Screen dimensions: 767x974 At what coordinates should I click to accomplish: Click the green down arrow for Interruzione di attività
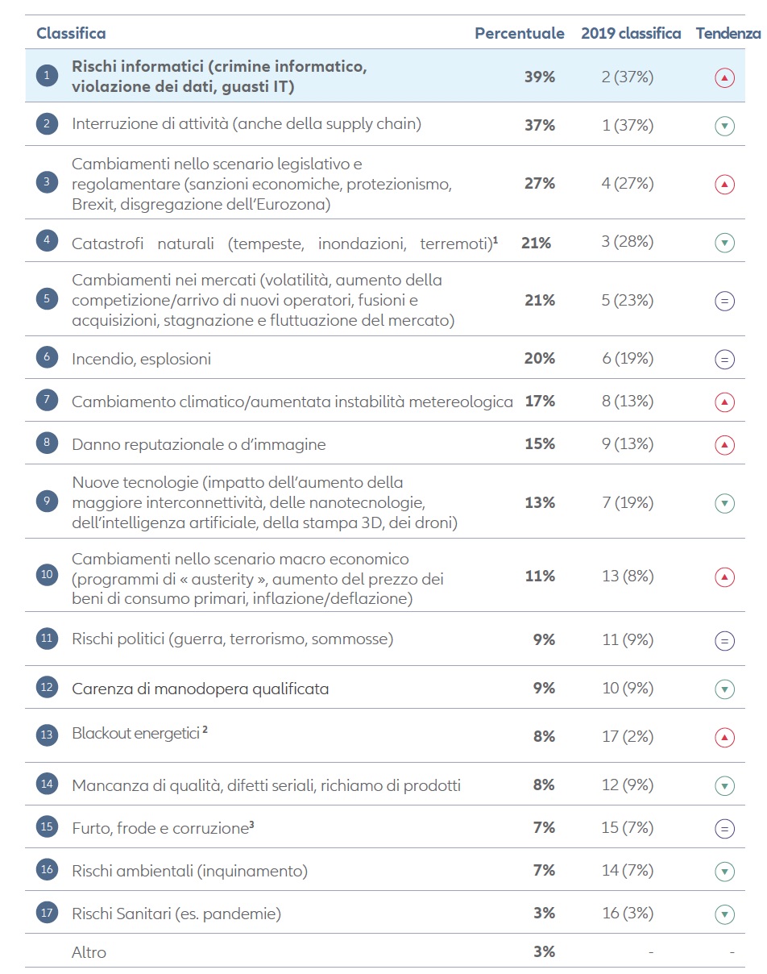[724, 126]
